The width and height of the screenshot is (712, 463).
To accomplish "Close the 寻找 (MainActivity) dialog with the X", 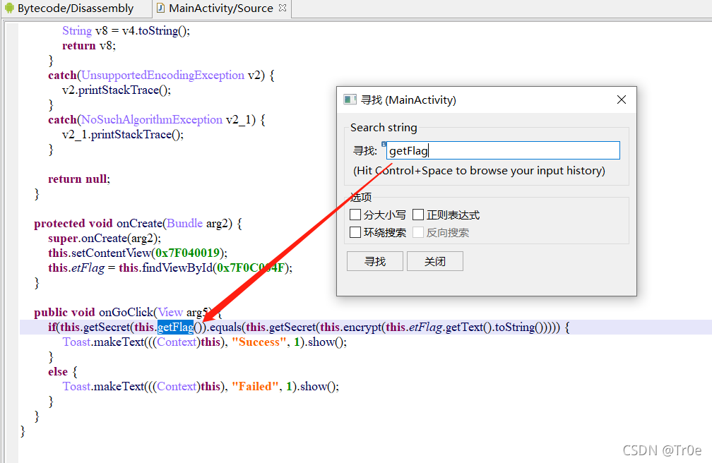I will pos(622,100).
